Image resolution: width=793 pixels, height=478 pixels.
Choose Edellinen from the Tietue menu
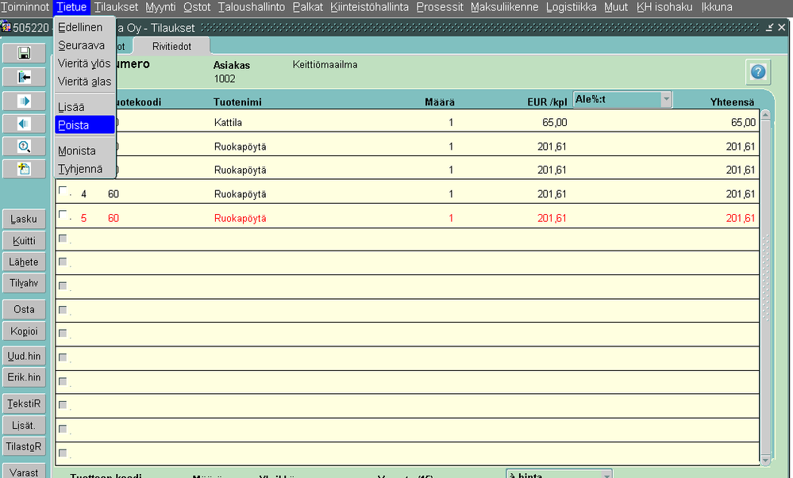[84, 27]
